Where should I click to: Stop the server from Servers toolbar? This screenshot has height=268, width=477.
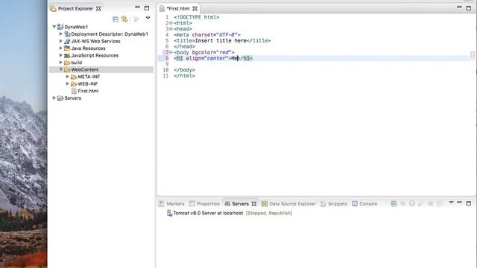pos(431,203)
